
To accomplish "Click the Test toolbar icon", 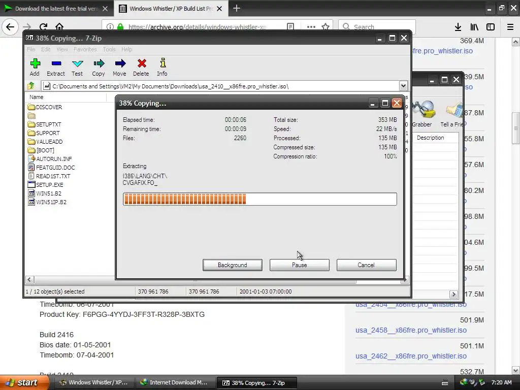I will (77, 68).
